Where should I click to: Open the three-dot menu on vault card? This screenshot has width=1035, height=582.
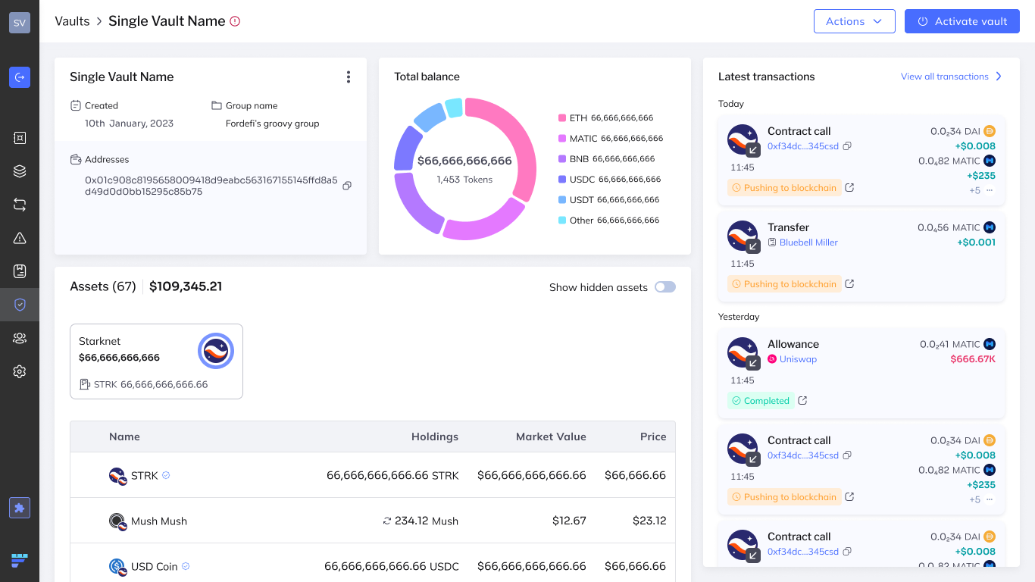[x=349, y=77]
